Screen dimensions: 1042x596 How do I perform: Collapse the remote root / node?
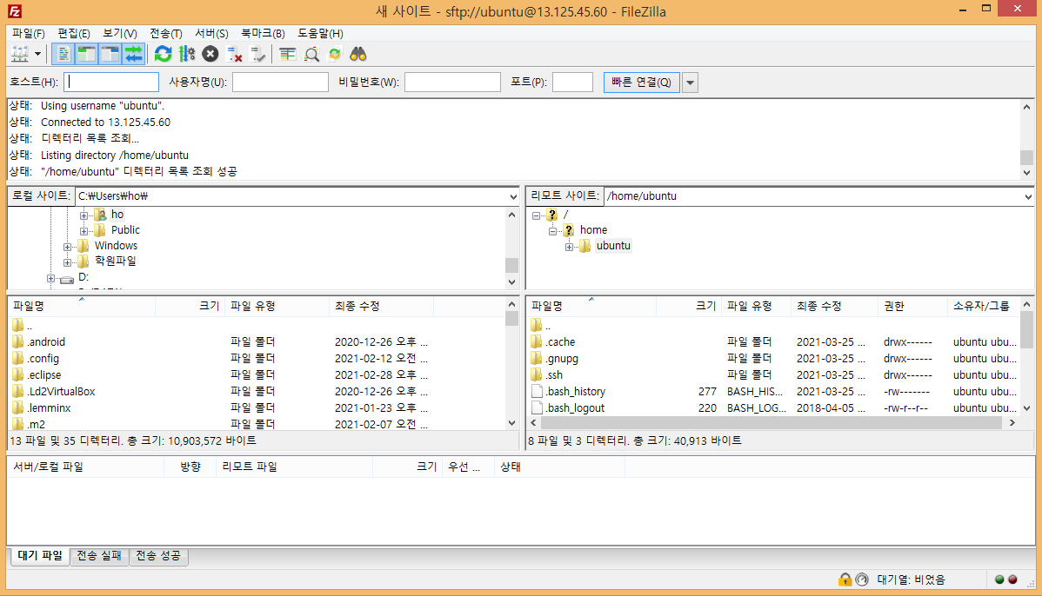click(536, 215)
